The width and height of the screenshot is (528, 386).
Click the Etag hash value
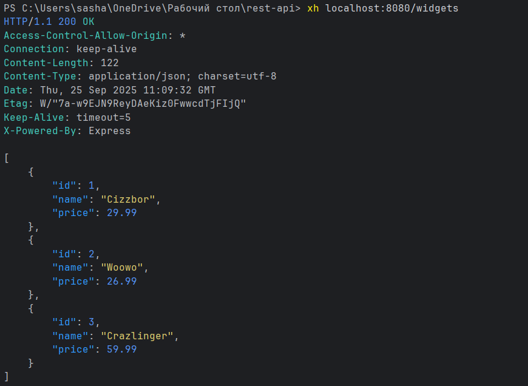143,103
